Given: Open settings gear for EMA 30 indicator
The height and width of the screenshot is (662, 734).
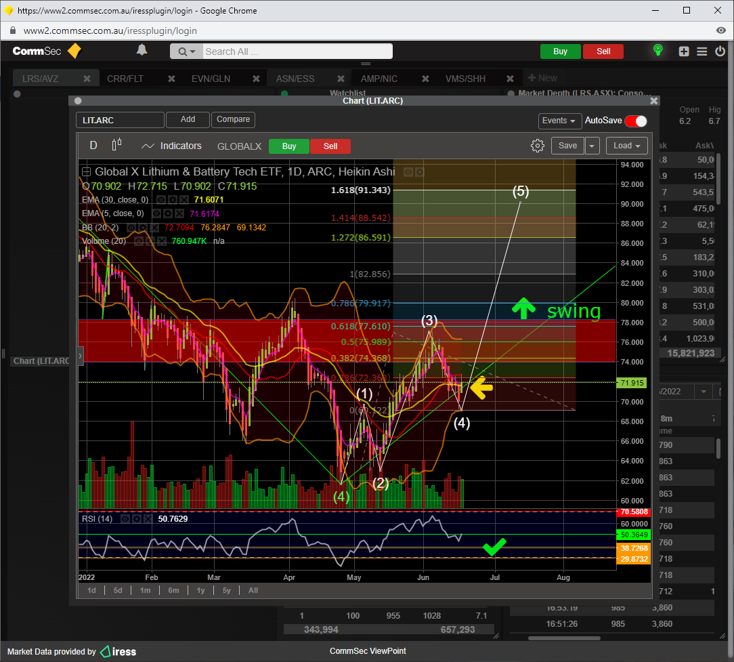Looking at the screenshot, I should [173, 200].
